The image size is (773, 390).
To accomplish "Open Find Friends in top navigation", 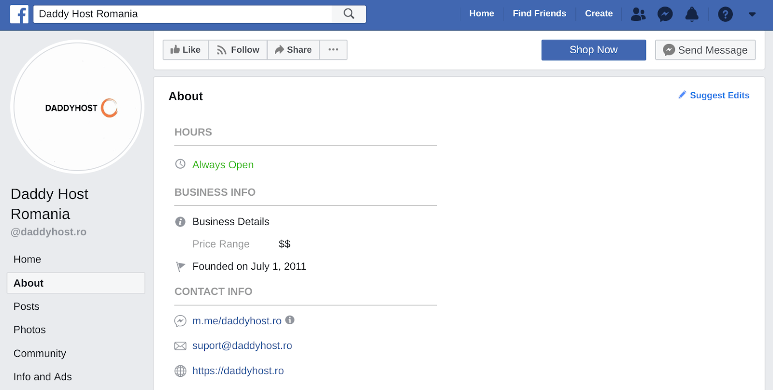I will click(539, 14).
